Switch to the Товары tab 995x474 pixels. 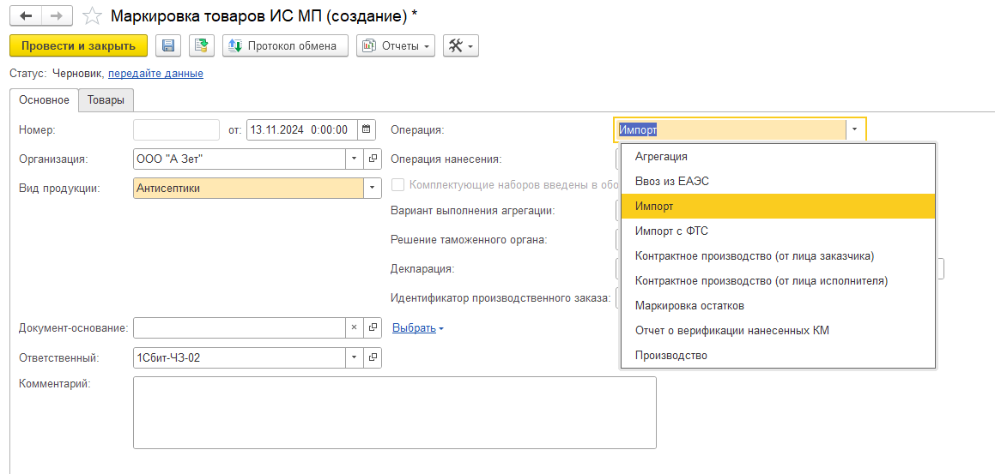point(106,100)
